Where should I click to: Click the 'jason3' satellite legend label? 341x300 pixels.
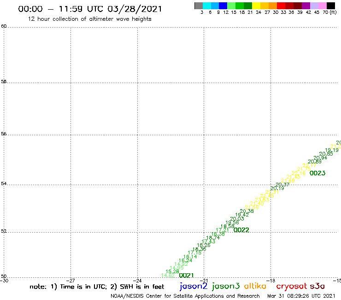(x=226, y=286)
